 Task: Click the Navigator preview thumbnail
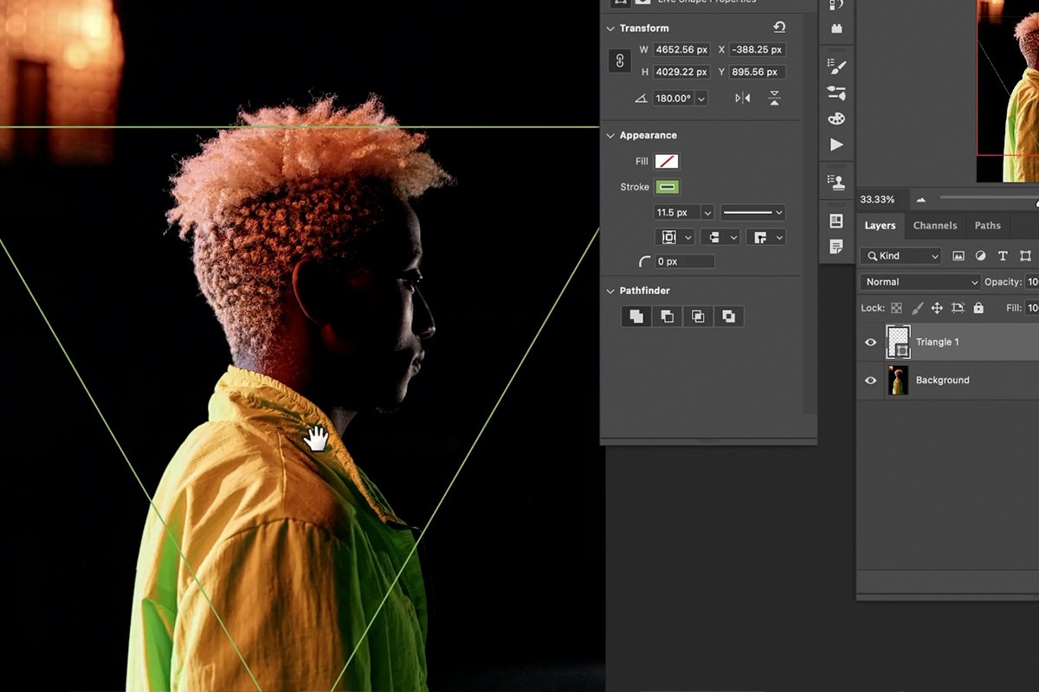(x=1008, y=91)
